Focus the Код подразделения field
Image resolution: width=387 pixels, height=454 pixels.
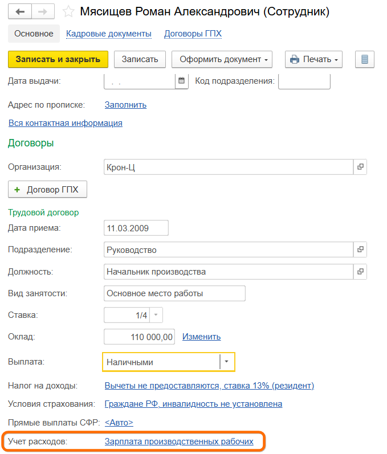tap(304, 81)
